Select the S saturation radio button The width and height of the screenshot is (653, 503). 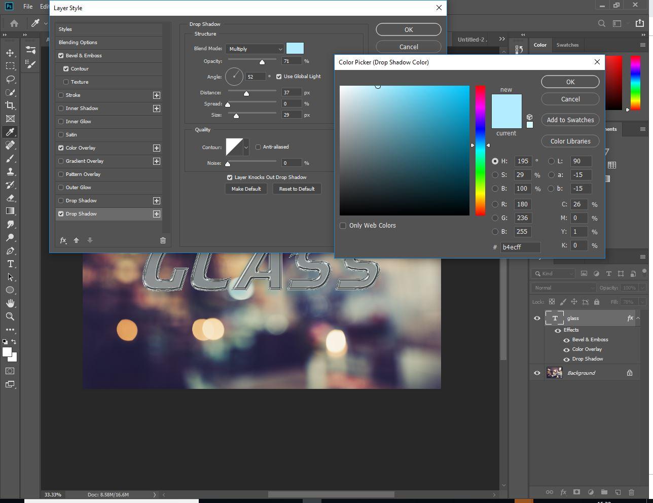[x=495, y=175]
